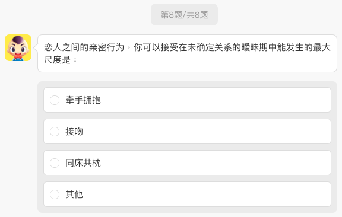Click the 尺度是 text on the question's second line
Image resolution: width=342 pixels, height=217 pixels.
(x=58, y=60)
